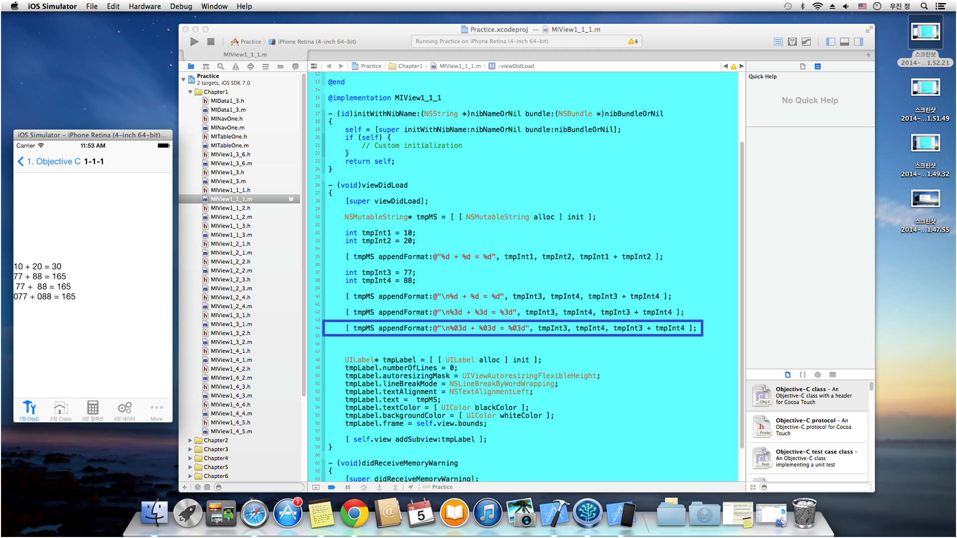Click the add (+) button below navigator
957x538 pixels.
coord(185,487)
